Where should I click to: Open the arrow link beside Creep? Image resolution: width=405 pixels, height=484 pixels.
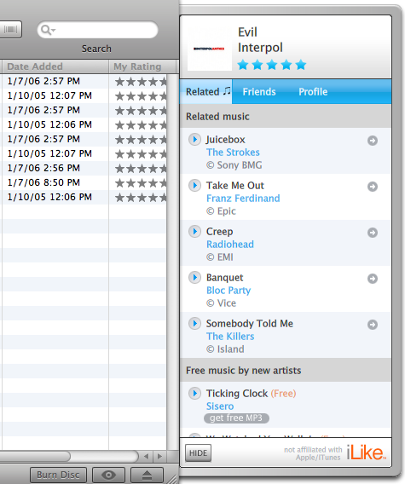tap(373, 233)
